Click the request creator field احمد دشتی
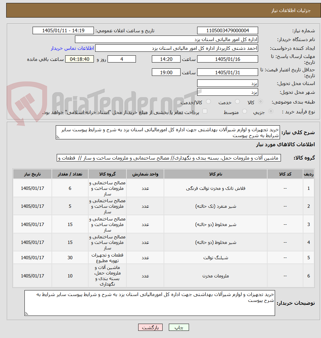The height and width of the screenshot is (338, 321). tap(177, 48)
